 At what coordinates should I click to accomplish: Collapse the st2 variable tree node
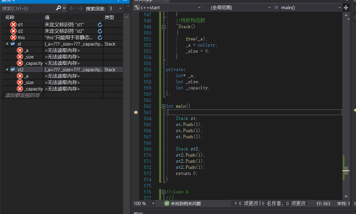point(7,70)
